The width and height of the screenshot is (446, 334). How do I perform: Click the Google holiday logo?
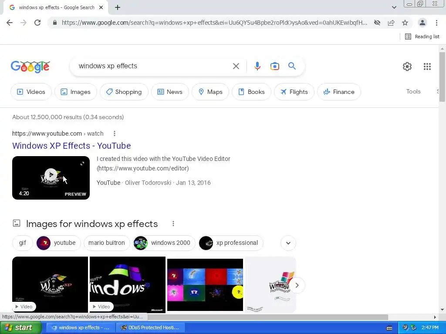[30, 67]
